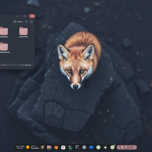This screenshot has width=152, height=152.
Task: Open the clock showing 12:57 PM
Action: click(x=20, y=147)
